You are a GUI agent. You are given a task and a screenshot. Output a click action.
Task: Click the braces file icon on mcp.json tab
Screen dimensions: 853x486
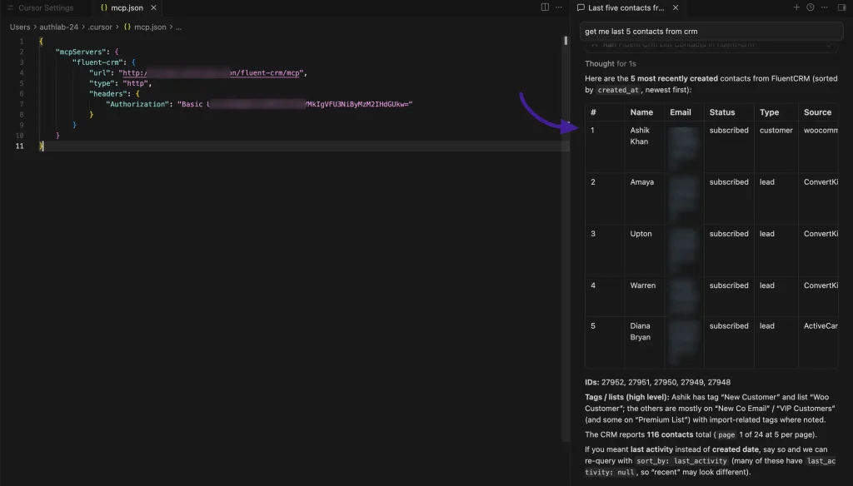(x=104, y=7)
